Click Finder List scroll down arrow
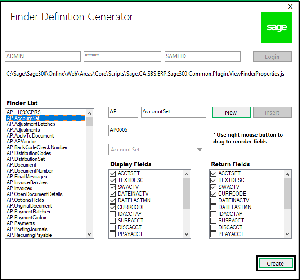The width and height of the screenshot is (300, 280). pos(89,234)
